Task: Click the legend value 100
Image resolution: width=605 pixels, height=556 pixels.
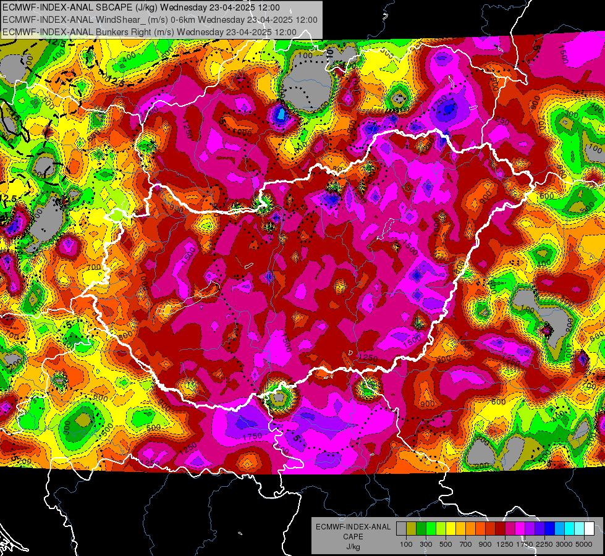Action: point(406,544)
